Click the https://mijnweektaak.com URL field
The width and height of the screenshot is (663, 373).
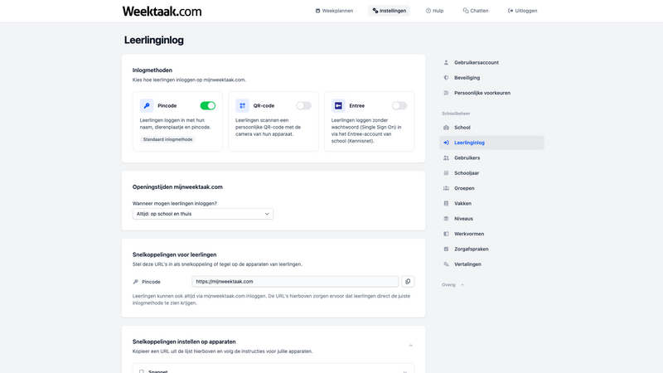[294, 282]
